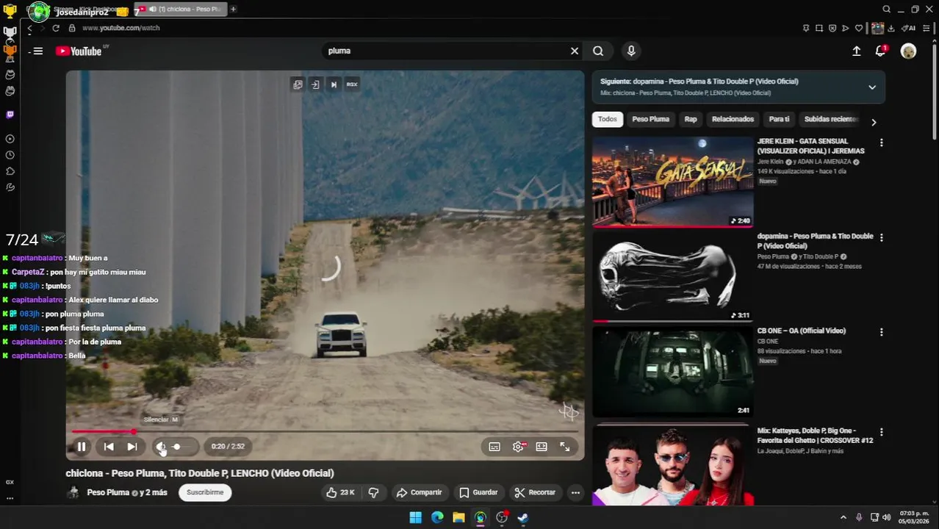The width and height of the screenshot is (939, 529).
Task: Mute the video volume speaker icon
Action: tap(160, 446)
